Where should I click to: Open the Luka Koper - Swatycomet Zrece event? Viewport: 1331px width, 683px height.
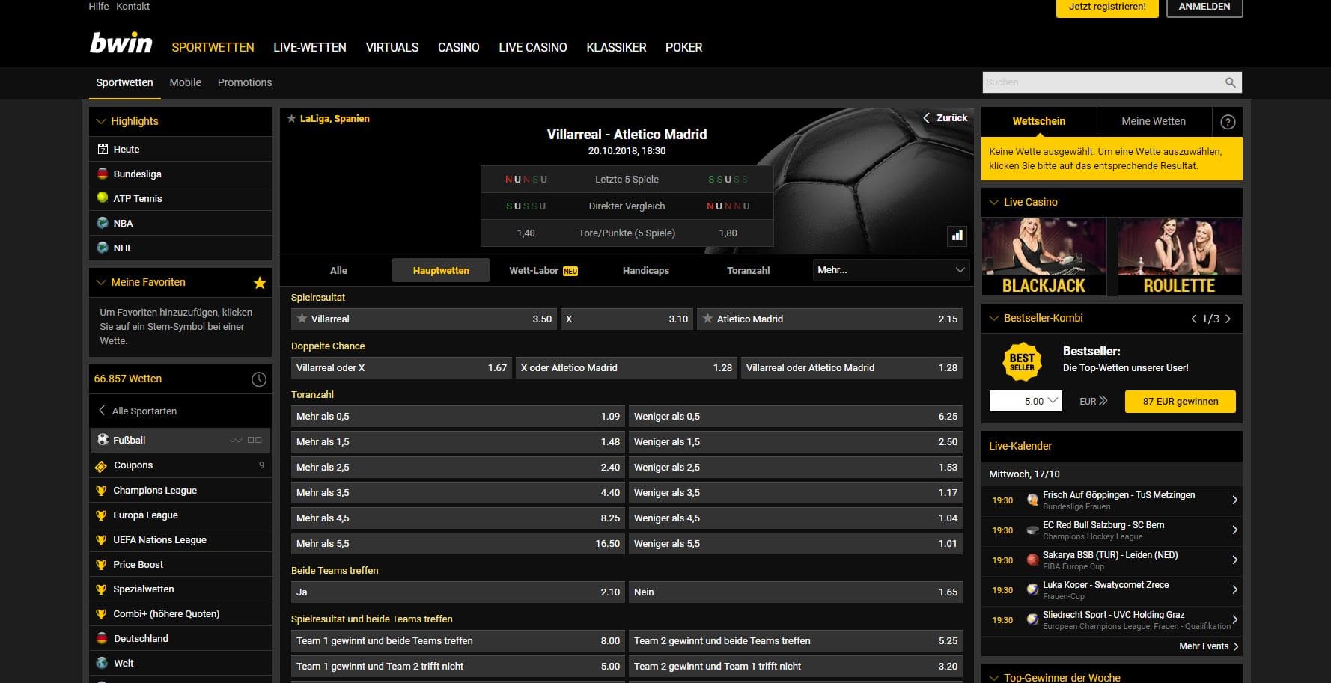tap(1112, 590)
